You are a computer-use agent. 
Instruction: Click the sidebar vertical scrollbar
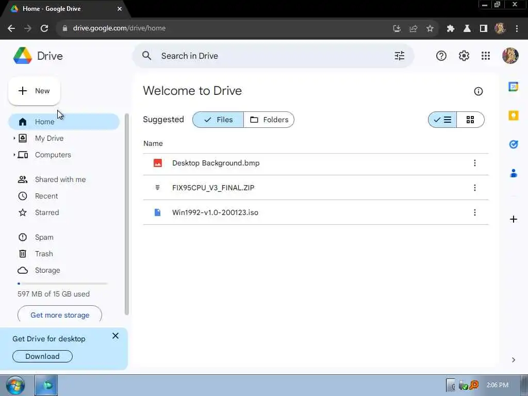pyautogui.click(x=127, y=214)
